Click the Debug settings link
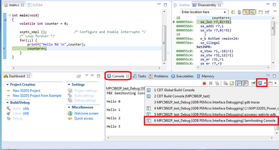 [x=85, y=101]
